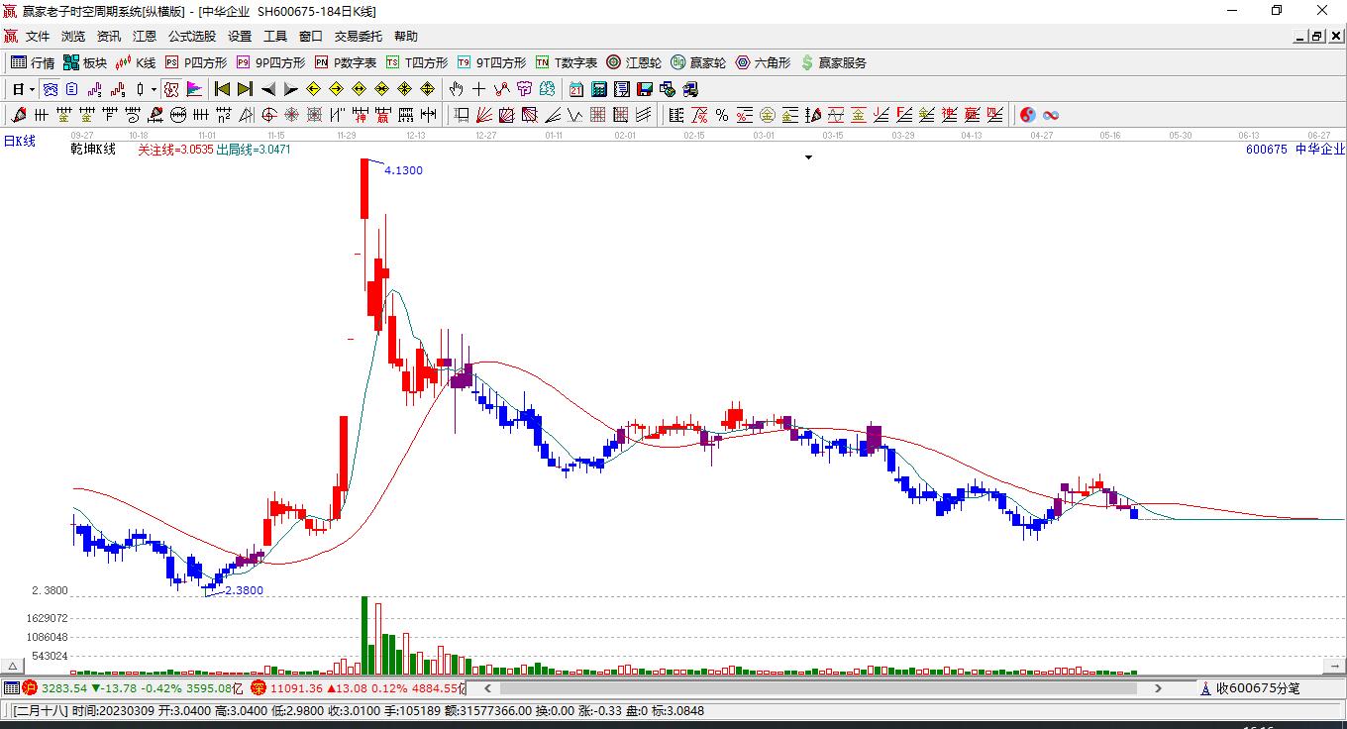The height and width of the screenshot is (729, 1347).
Task: Expand the period 日 dropdown arrow
Action: 32,89
